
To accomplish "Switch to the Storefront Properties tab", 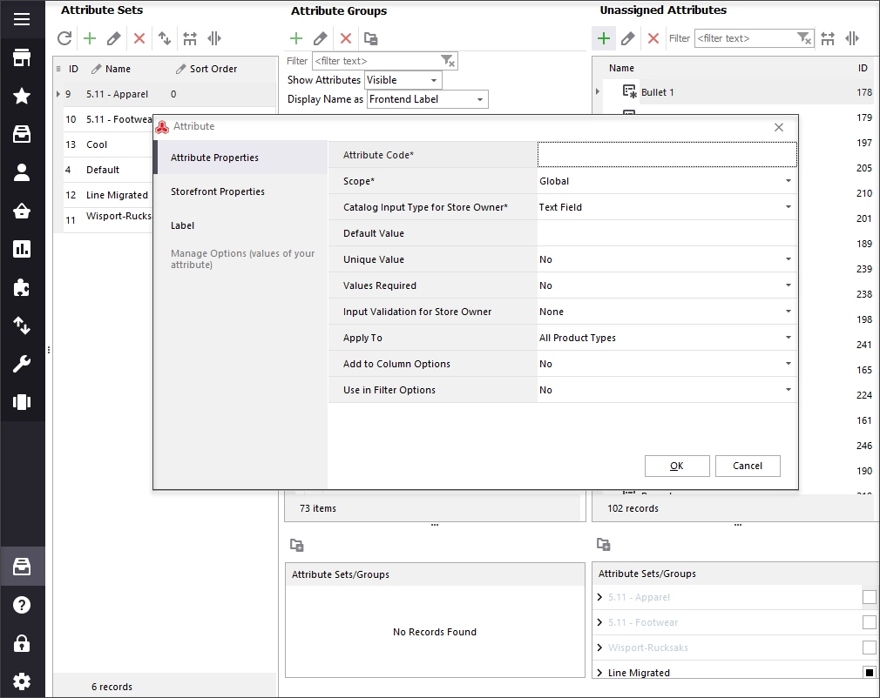I will click(x=240, y=191).
